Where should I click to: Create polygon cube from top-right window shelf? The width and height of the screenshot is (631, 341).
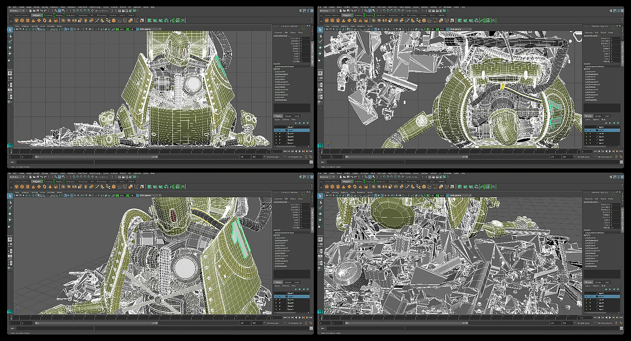coord(331,20)
